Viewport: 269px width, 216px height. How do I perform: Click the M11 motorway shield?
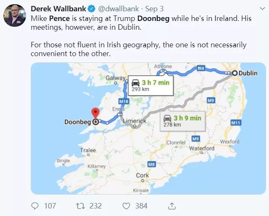236,123
